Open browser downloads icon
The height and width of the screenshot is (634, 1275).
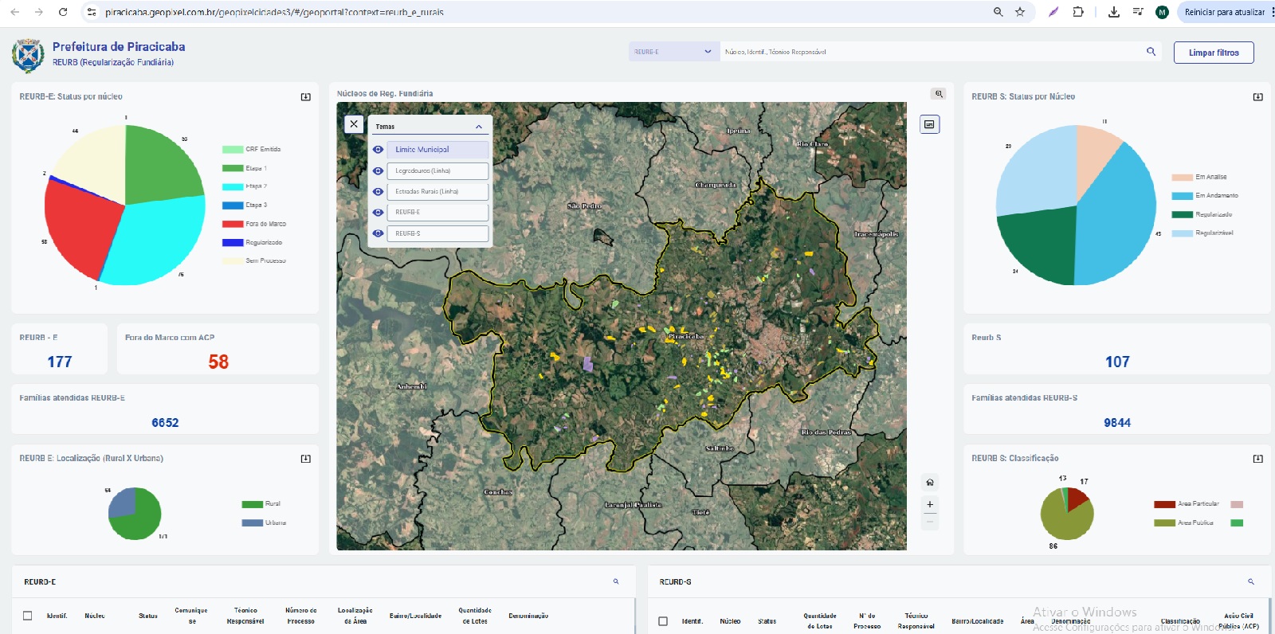pyautogui.click(x=1114, y=12)
